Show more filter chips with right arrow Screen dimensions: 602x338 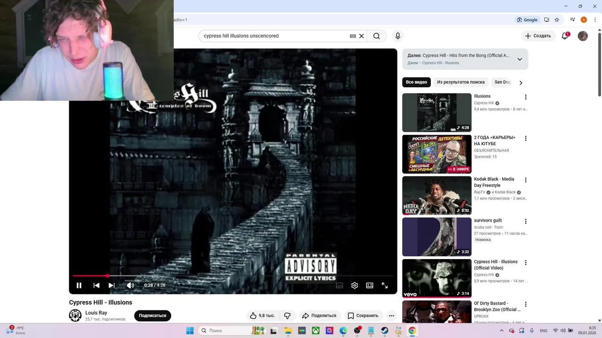pyautogui.click(x=521, y=83)
